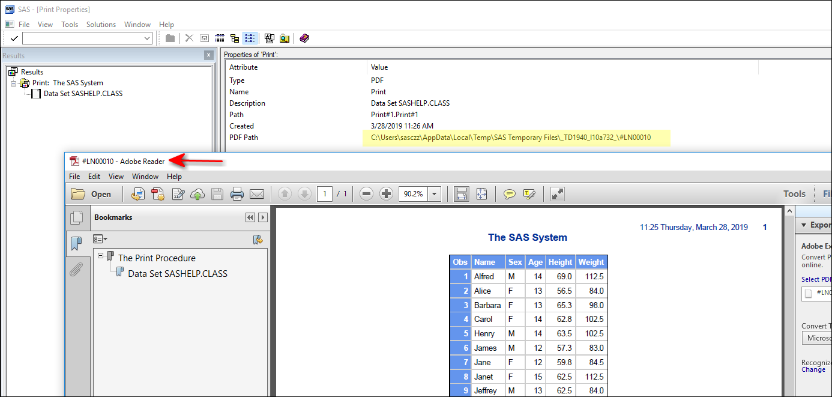This screenshot has height=397, width=832.
Task: Open the attachments panel in the PDF sidebar
Action: [77, 270]
